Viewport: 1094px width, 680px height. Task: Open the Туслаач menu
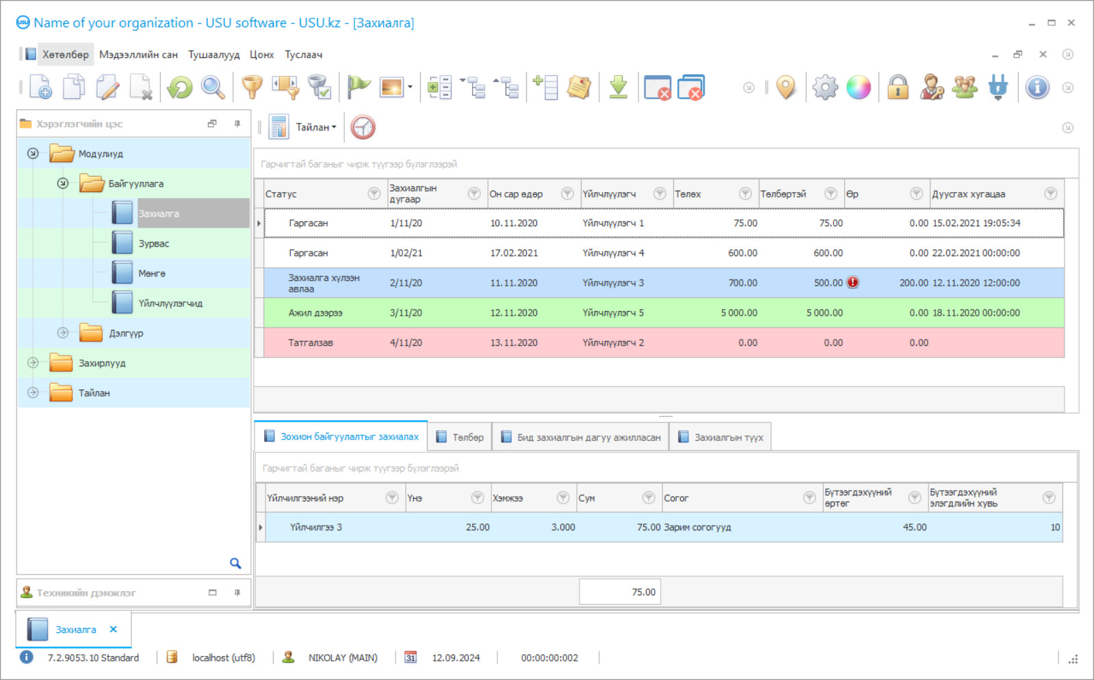click(304, 55)
